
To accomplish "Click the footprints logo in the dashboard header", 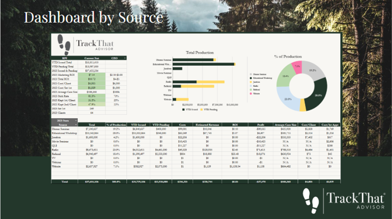I will coord(64,44).
